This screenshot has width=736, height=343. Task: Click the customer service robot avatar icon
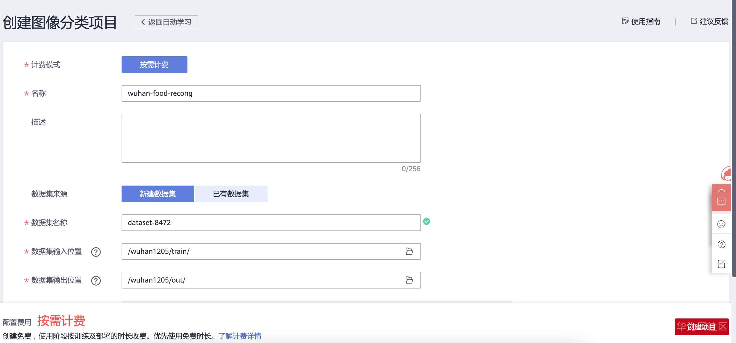[x=727, y=174]
